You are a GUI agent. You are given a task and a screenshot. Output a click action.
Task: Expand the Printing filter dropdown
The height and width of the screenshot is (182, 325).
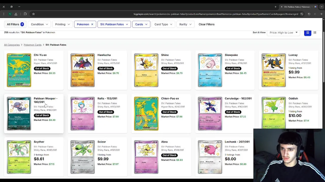tap(62, 24)
